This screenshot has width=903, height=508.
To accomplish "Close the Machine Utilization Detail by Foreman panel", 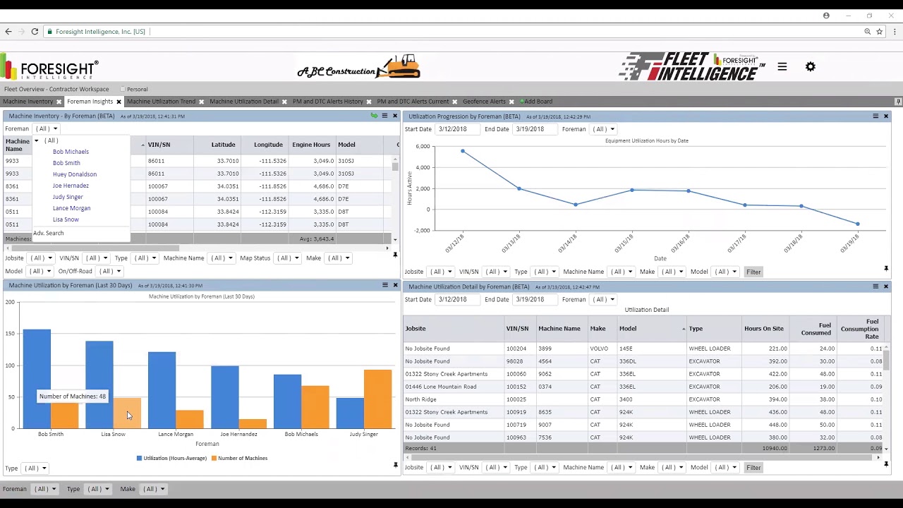I will [x=886, y=286].
